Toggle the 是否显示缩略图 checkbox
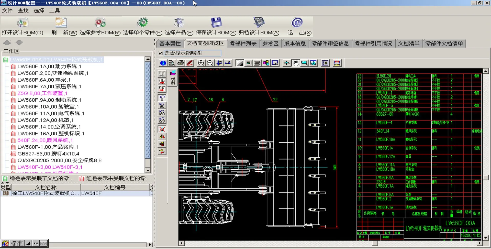 [x=161, y=53]
